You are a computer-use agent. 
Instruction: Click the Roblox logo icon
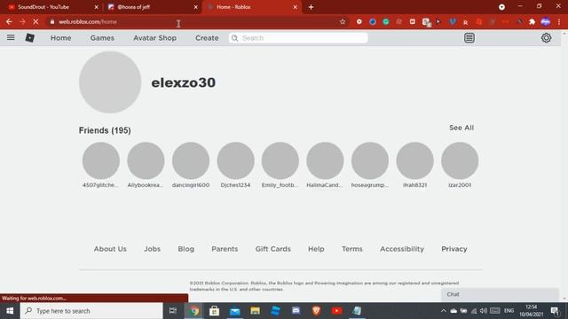pos(30,37)
